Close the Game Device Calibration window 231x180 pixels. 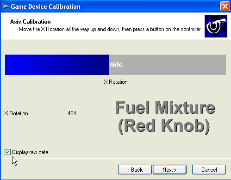225,6
